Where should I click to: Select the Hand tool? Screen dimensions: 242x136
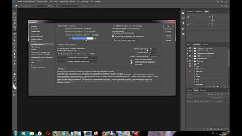(14, 74)
